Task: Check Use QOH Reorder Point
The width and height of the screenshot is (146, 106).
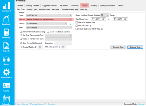Action: click(x=77, y=22)
